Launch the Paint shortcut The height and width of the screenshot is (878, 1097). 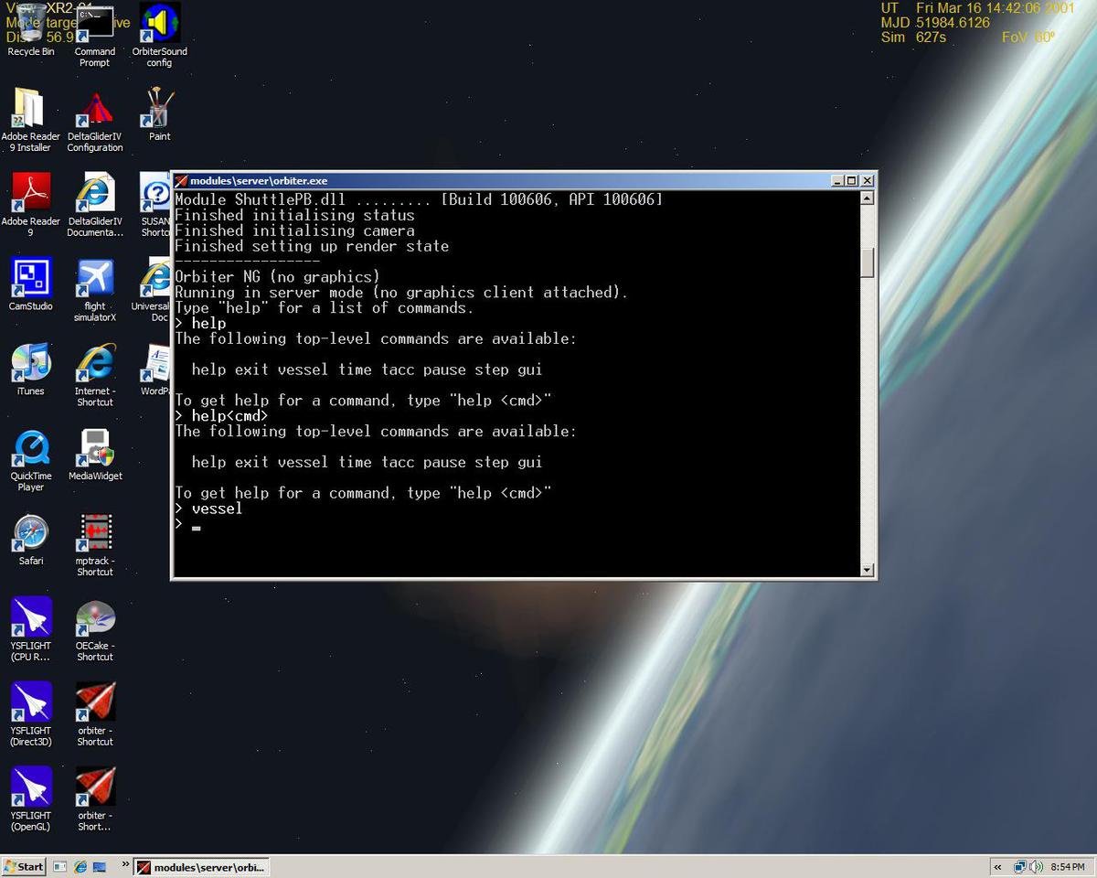[x=159, y=114]
